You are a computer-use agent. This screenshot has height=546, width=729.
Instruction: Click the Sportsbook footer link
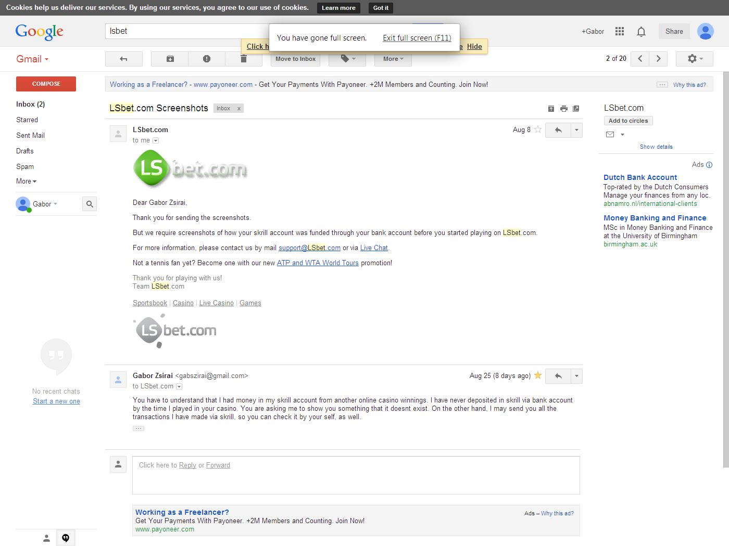(150, 303)
